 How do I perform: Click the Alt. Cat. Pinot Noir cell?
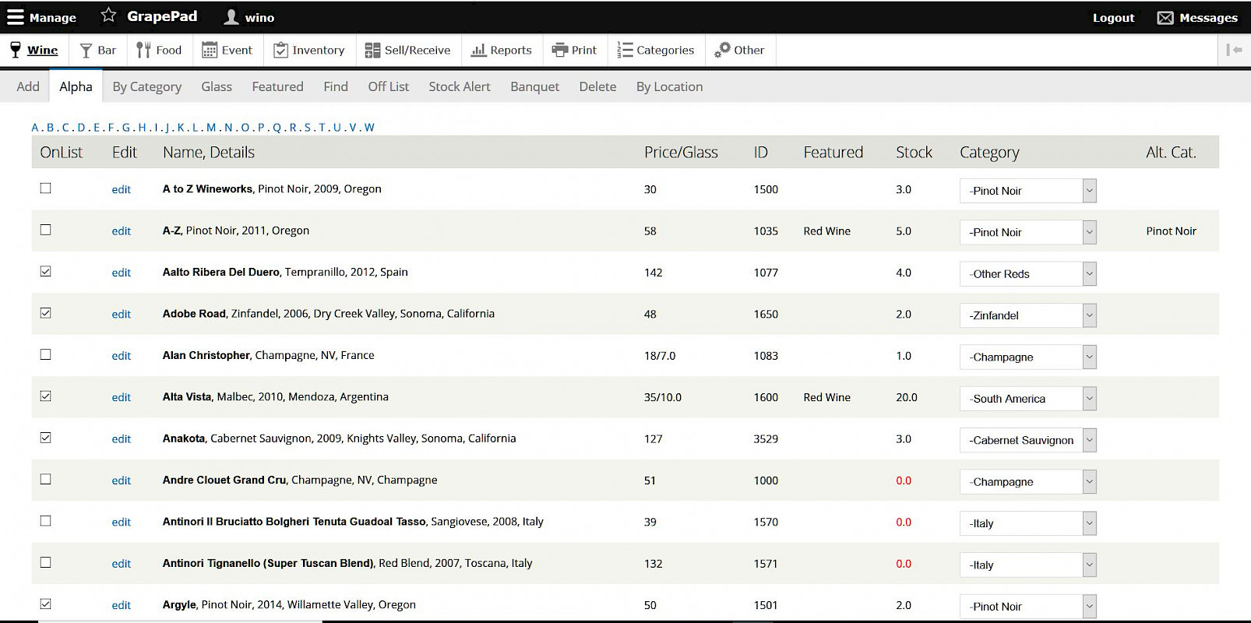(x=1171, y=231)
